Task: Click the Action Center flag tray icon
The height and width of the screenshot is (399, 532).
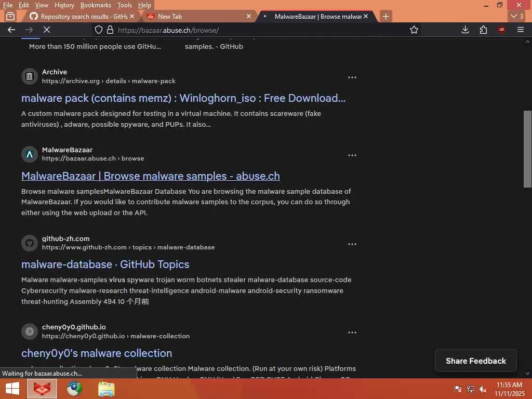Action: (458, 389)
